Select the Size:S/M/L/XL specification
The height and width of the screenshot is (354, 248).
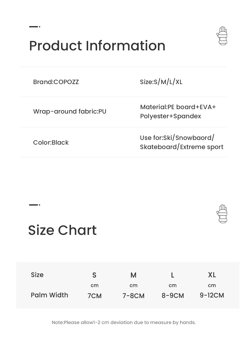[x=161, y=82]
